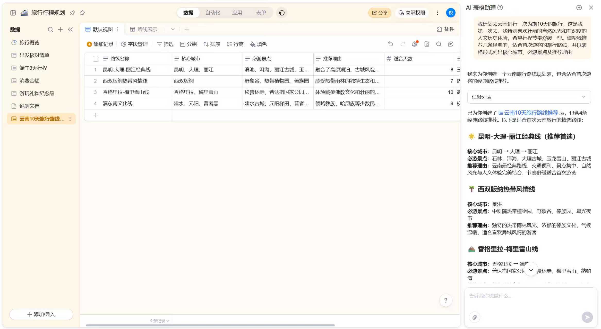This screenshot has height=329, width=601.
Task: Switch to the 表单 tab
Action: tap(261, 12)
